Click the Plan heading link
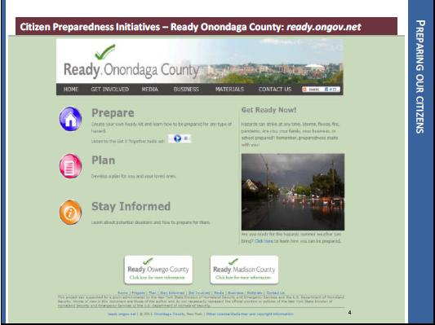Viewport: 435px width, 325px height. [103, 160]
